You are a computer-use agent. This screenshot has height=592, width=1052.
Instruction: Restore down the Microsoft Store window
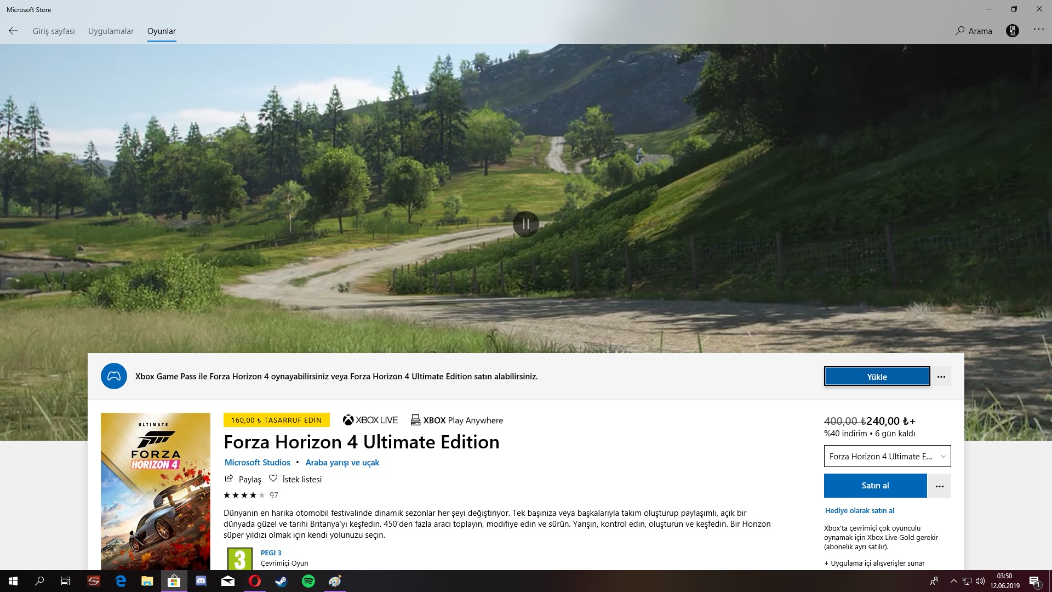[1014, 9]
